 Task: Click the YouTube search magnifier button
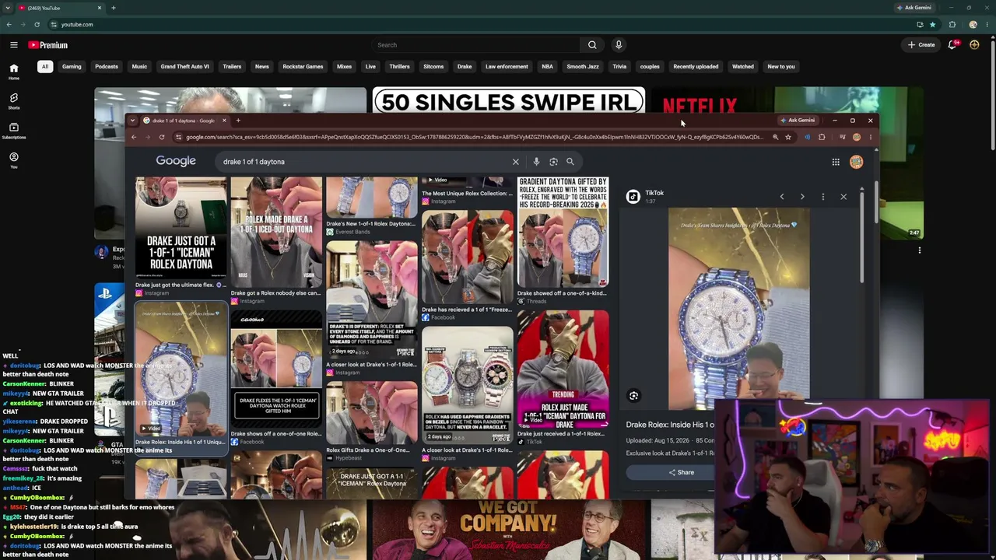coord(592,45)
